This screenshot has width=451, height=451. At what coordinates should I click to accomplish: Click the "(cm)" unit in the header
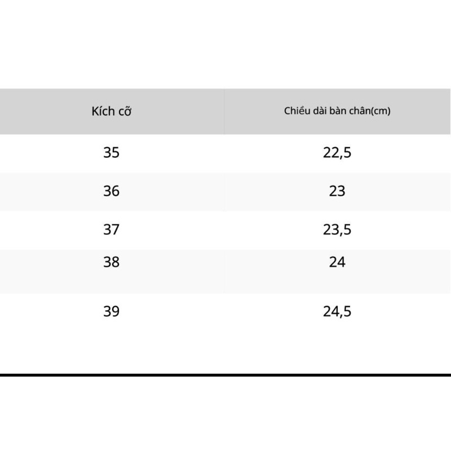tap(381, 111)
